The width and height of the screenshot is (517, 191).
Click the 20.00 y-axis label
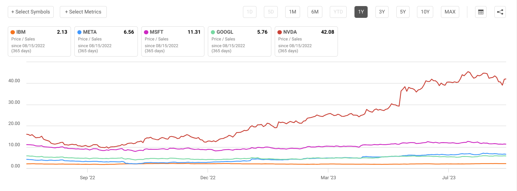point(14,124)
